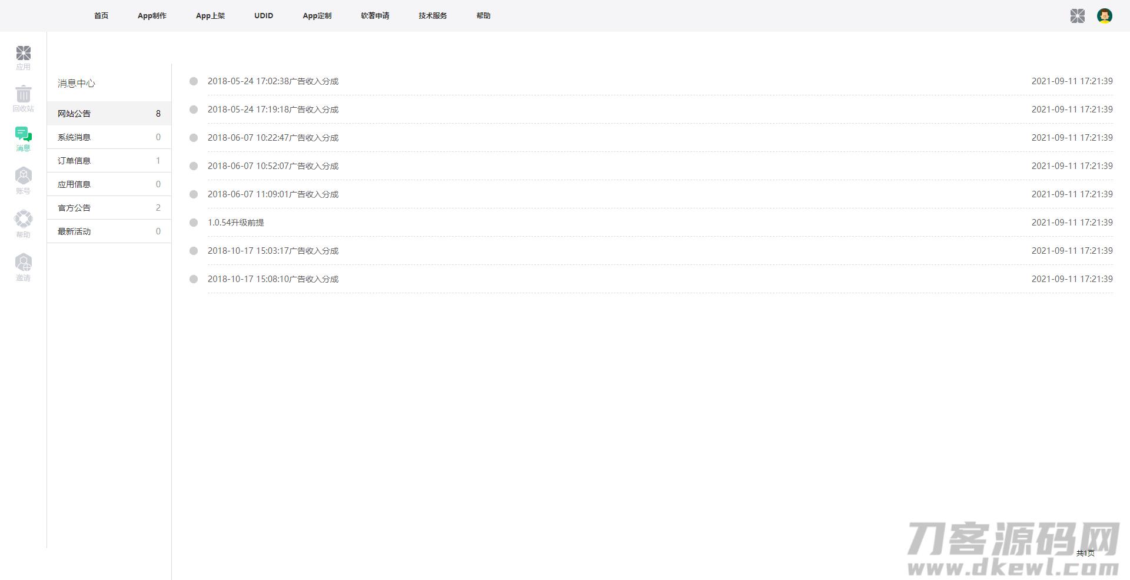Viewport: 1130px width, 580px height.
Task: Open the 应用 sidebar icon
Action: pyautogui.click(x=24, y=58)
